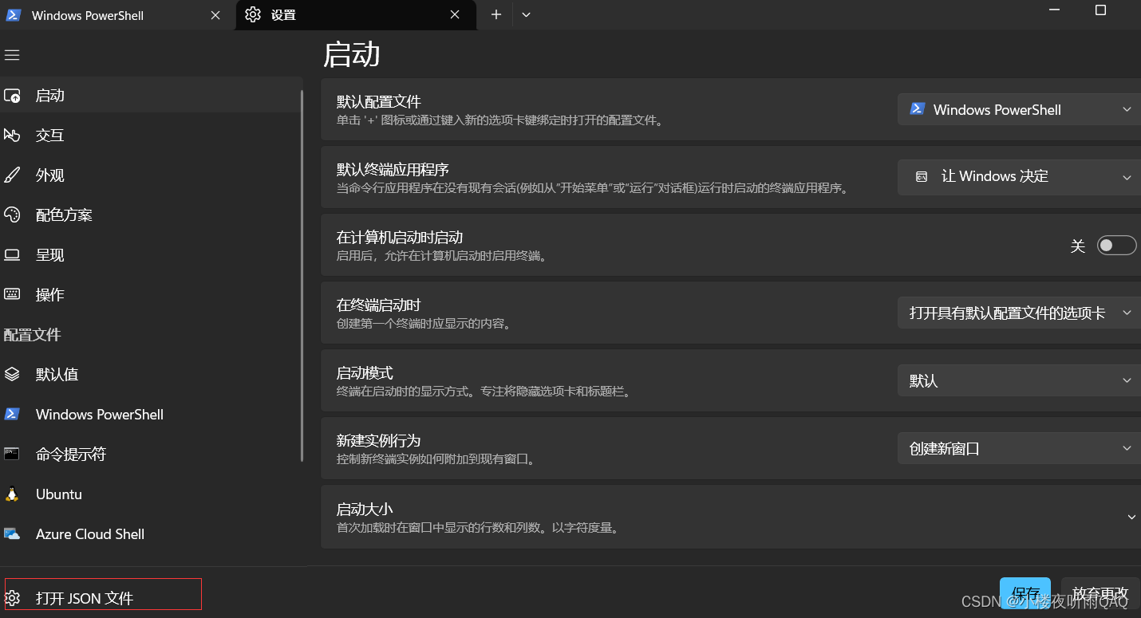Click the 启动 startup icon in sidebar
1141x618 pixels.
[12, 96]
